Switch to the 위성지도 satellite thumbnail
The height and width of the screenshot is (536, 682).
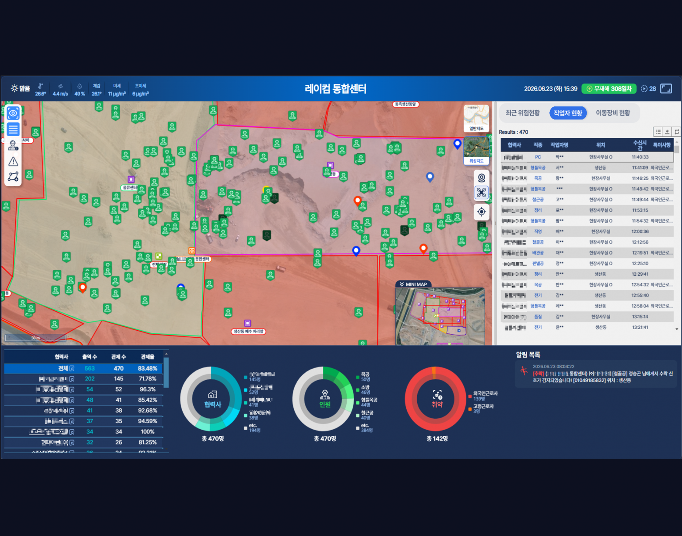pyautogui.click(x=476, y=151)
